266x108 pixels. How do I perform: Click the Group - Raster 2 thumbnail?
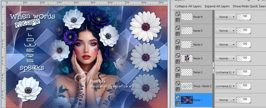tap(187, 86)
